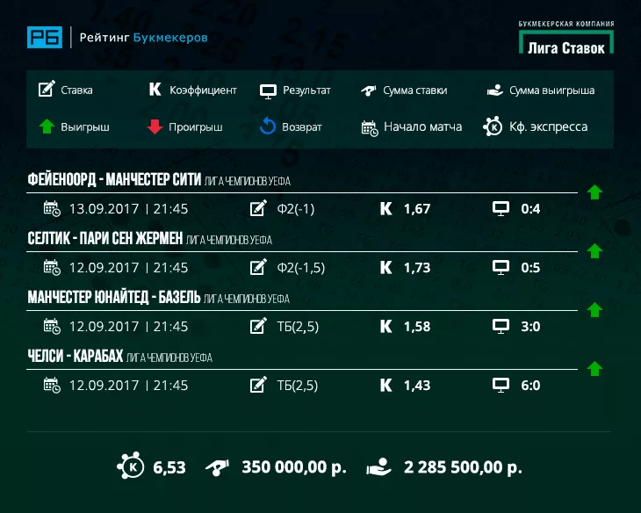Click the pencil icon in Челси row
641x513 pixels.
(x=258, y=385)
